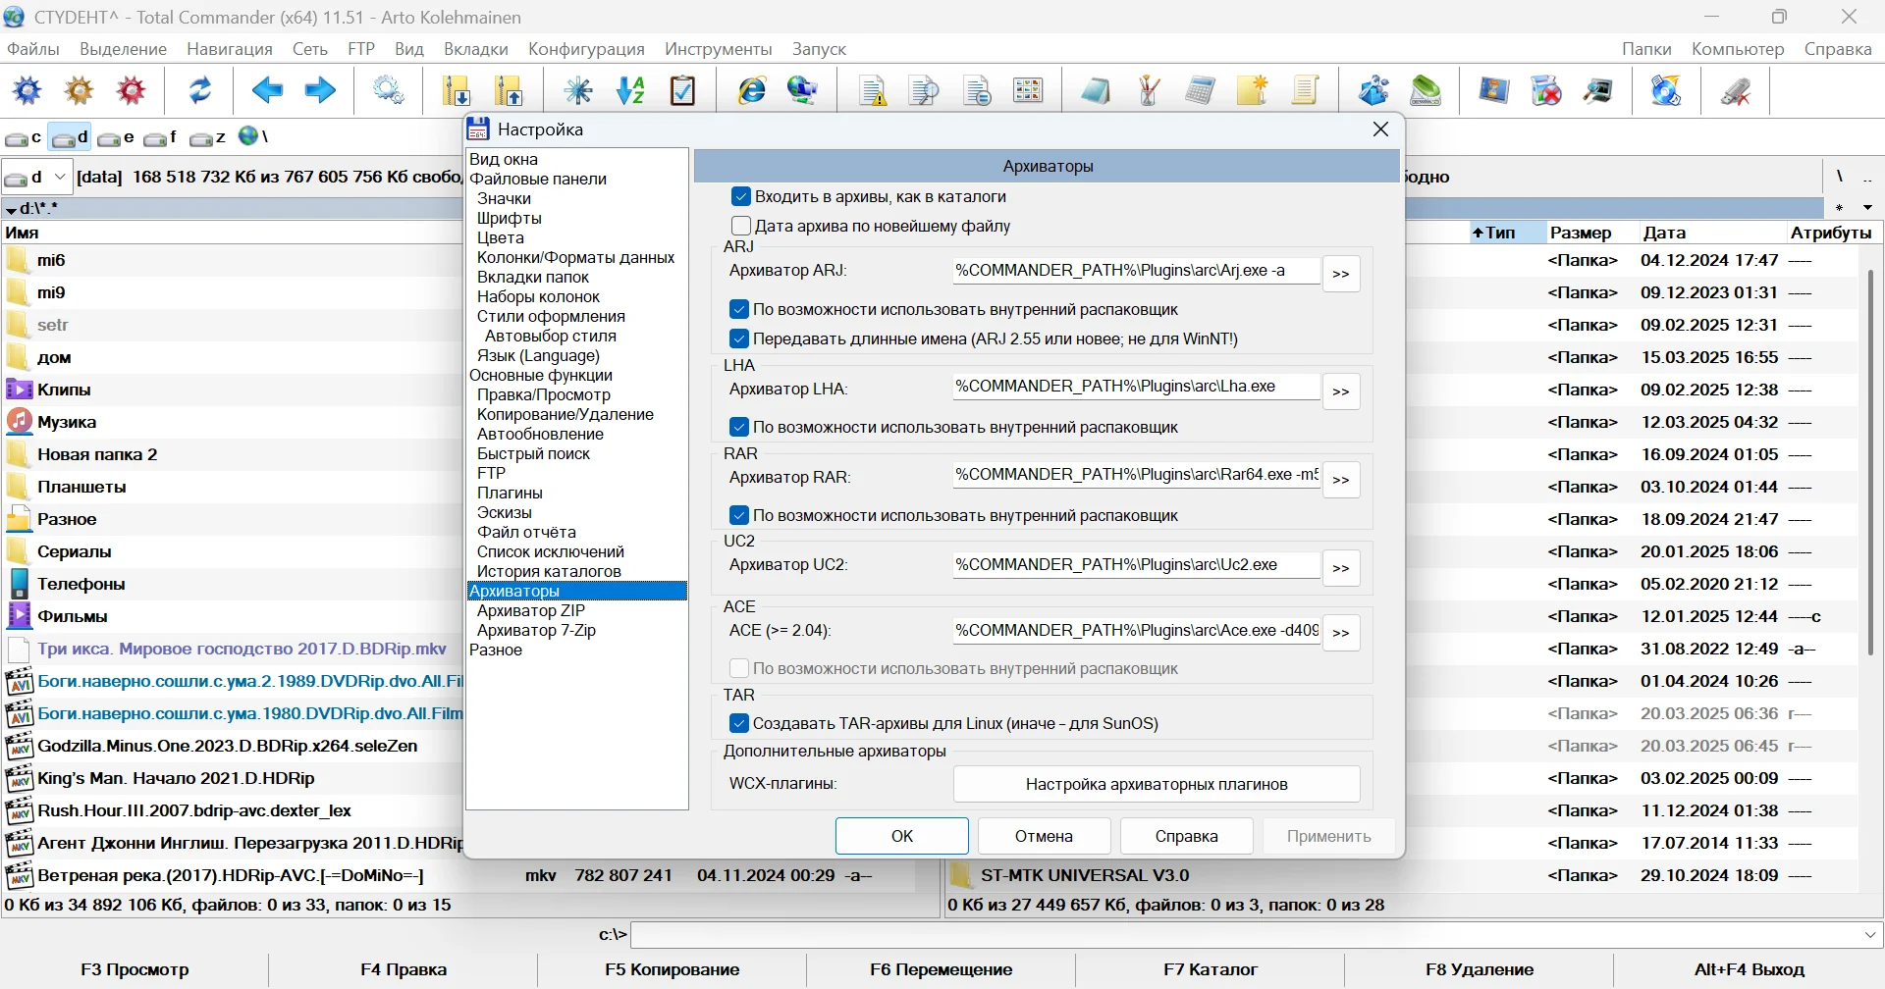
Task: Open the Конфигурация menu
Action: [x=586, y=49]
